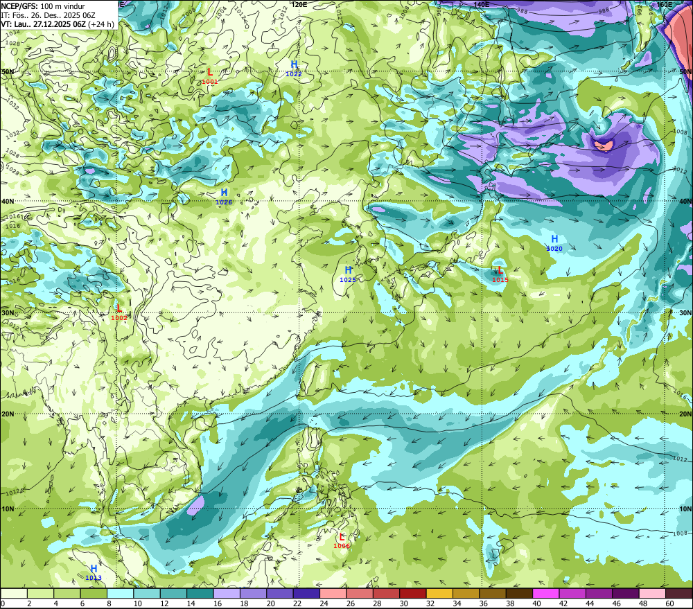Click the legend value '48'
The image size is (693, 609).
[643, 603]
